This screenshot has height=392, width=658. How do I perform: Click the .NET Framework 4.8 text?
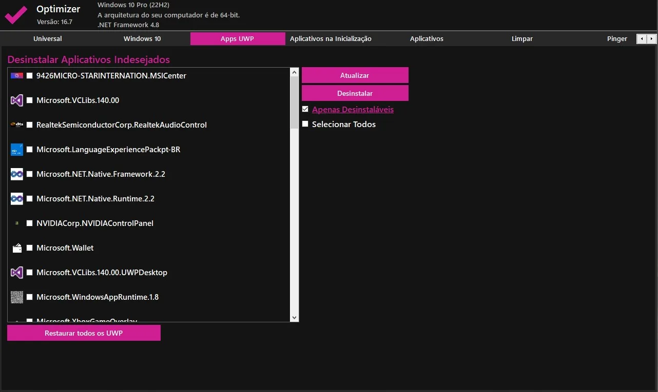[x=128, y=25]
